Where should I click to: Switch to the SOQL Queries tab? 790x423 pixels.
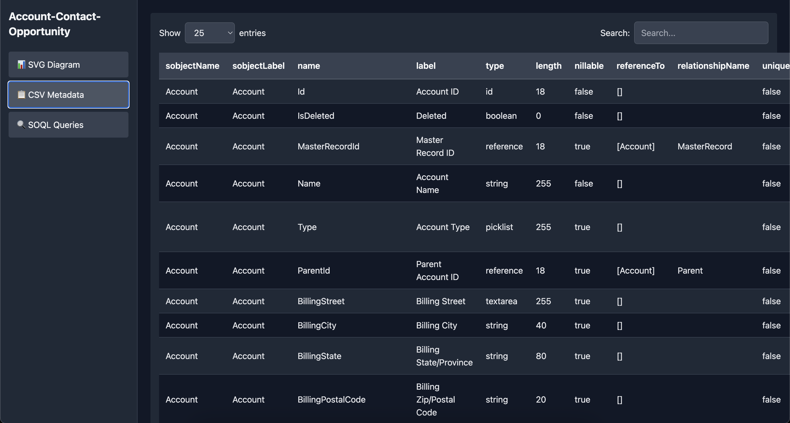69,125
